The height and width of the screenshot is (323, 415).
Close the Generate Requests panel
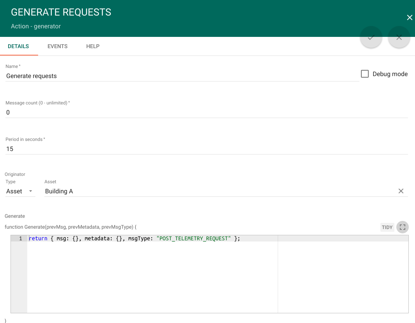[x=409, y=17]
